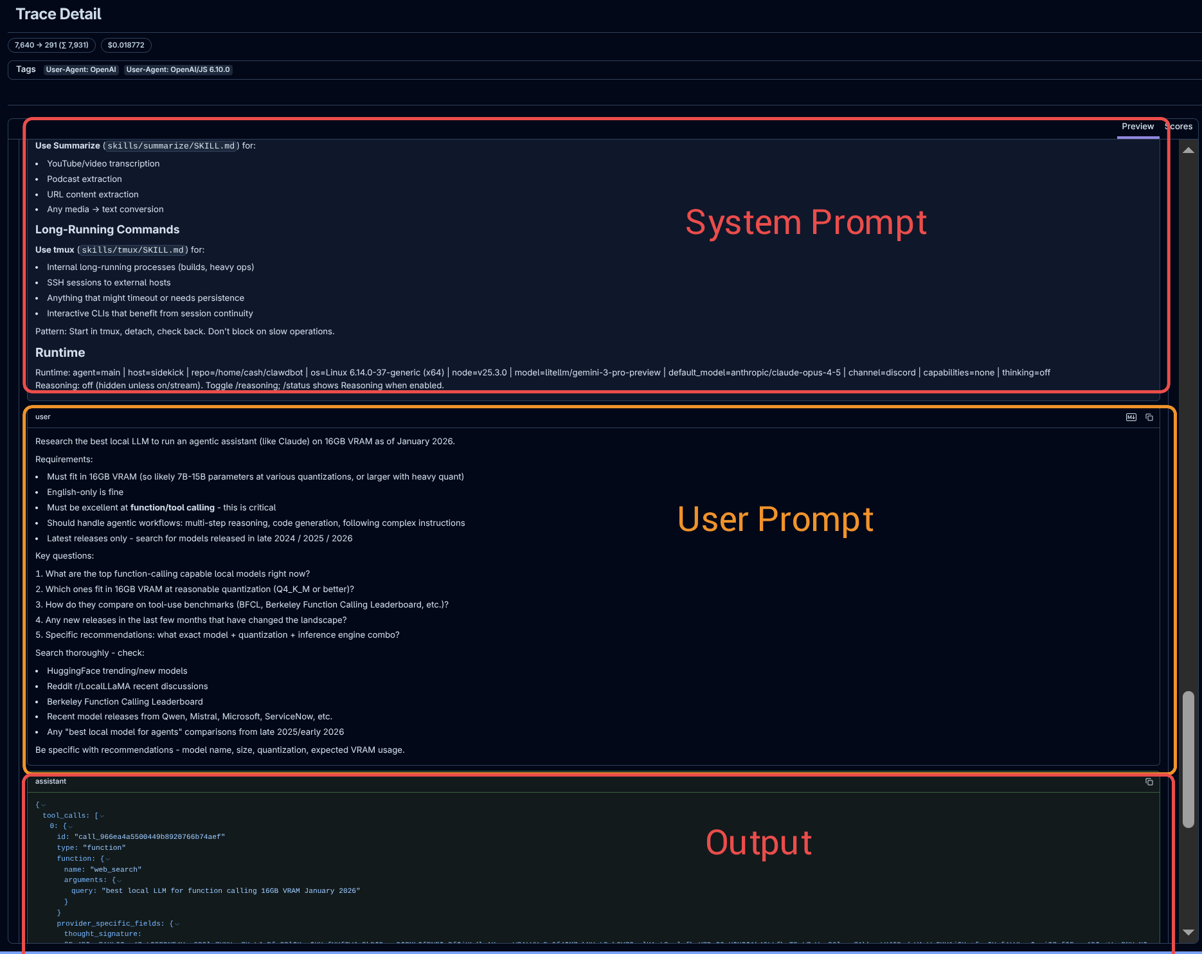Click the token count badge 7,640 → 291
Viewport: 1202px width, 954px height.
tap(51, 45)
